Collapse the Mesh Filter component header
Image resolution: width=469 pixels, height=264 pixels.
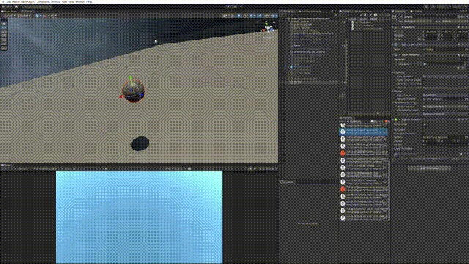point(429,45)
